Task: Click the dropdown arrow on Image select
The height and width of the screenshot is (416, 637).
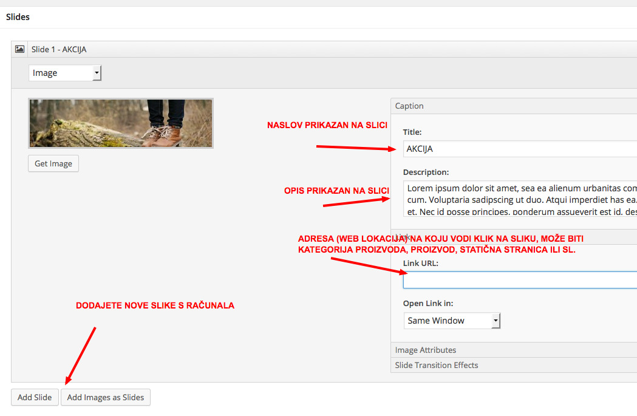Action: tap(97, 73)
